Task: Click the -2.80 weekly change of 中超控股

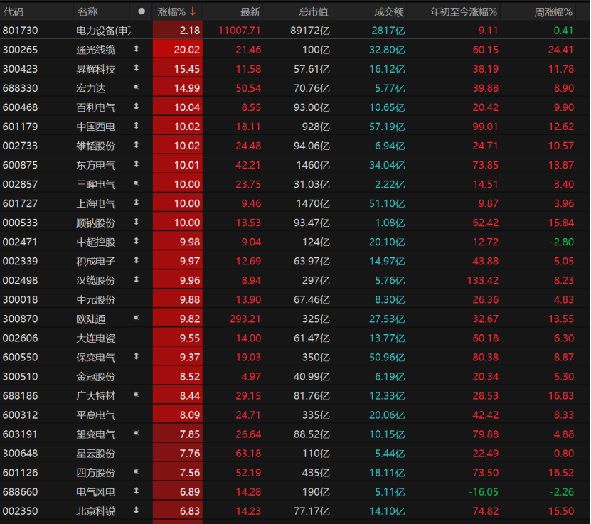Action: (x=561, y=242)
